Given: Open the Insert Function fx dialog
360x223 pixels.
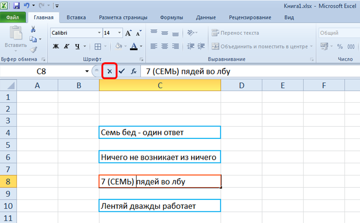Looking at the screenshot, I should (133, 71).
